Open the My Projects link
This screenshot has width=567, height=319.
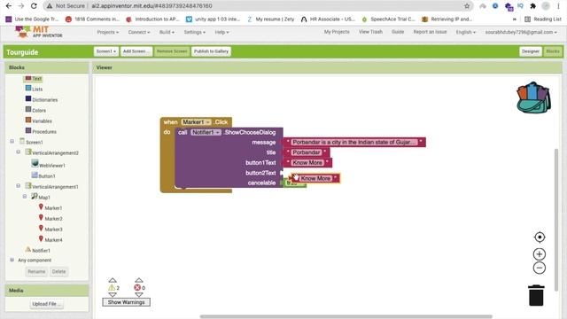(337, 32)
